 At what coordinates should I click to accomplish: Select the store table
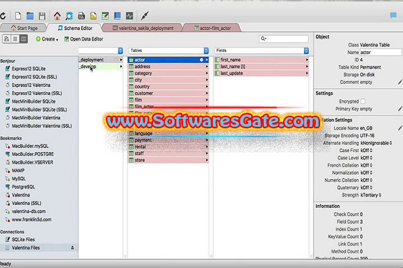tap(168, 160)
